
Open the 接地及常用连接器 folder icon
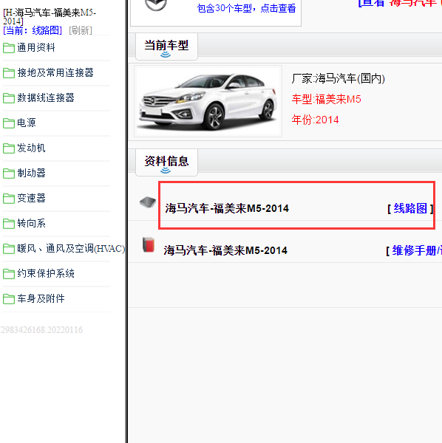click(x=8, y=73)
